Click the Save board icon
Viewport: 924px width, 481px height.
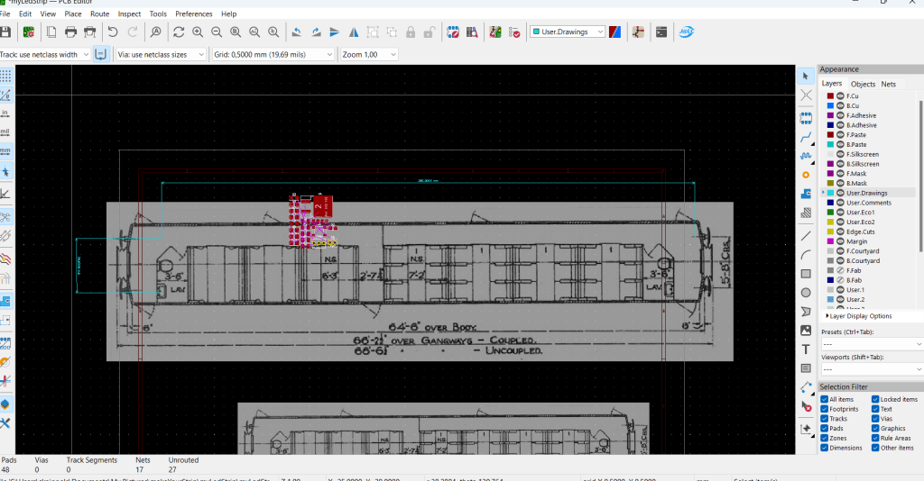coord(5,32)
